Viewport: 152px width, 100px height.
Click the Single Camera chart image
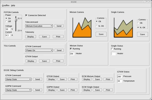[123, 27]
